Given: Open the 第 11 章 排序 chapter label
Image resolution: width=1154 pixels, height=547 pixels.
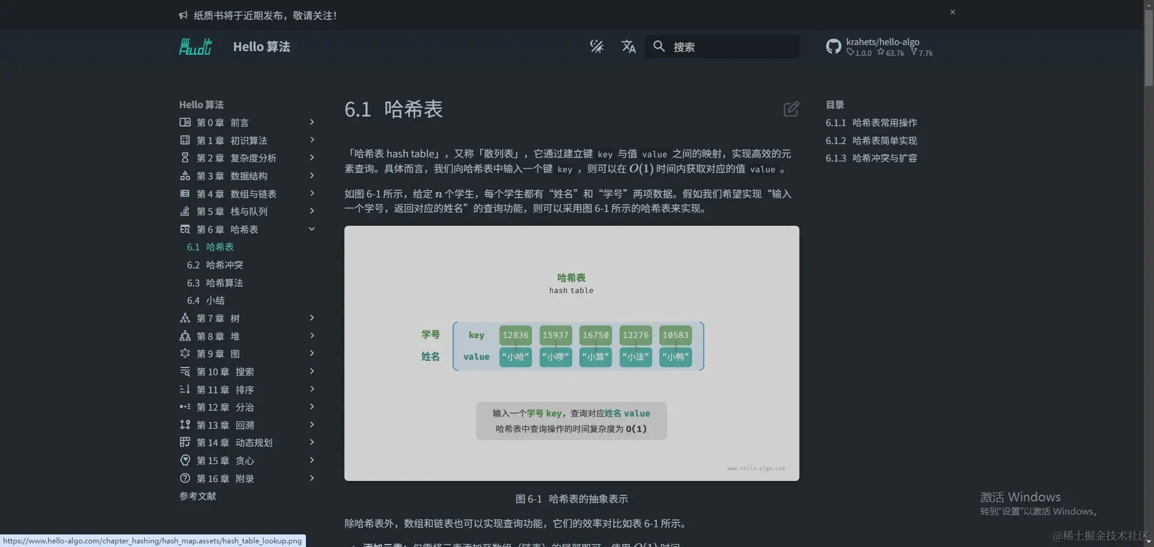Looking at the screenshot, I should tap(225, 390).
